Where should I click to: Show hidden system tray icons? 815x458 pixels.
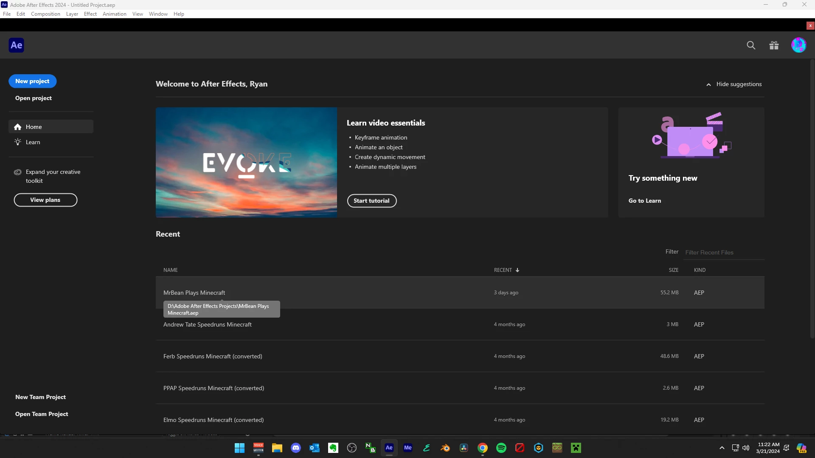coord(722,448)
